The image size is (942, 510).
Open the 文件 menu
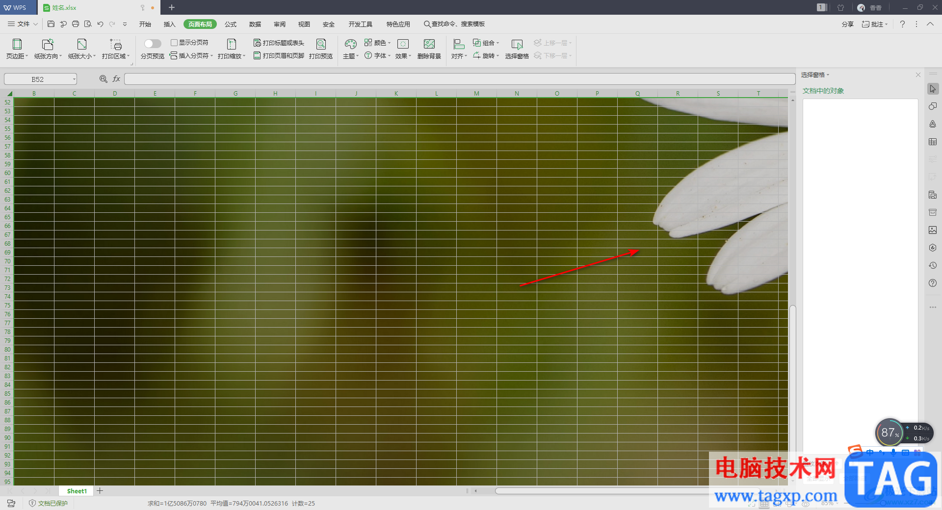(x=23, y=24)
